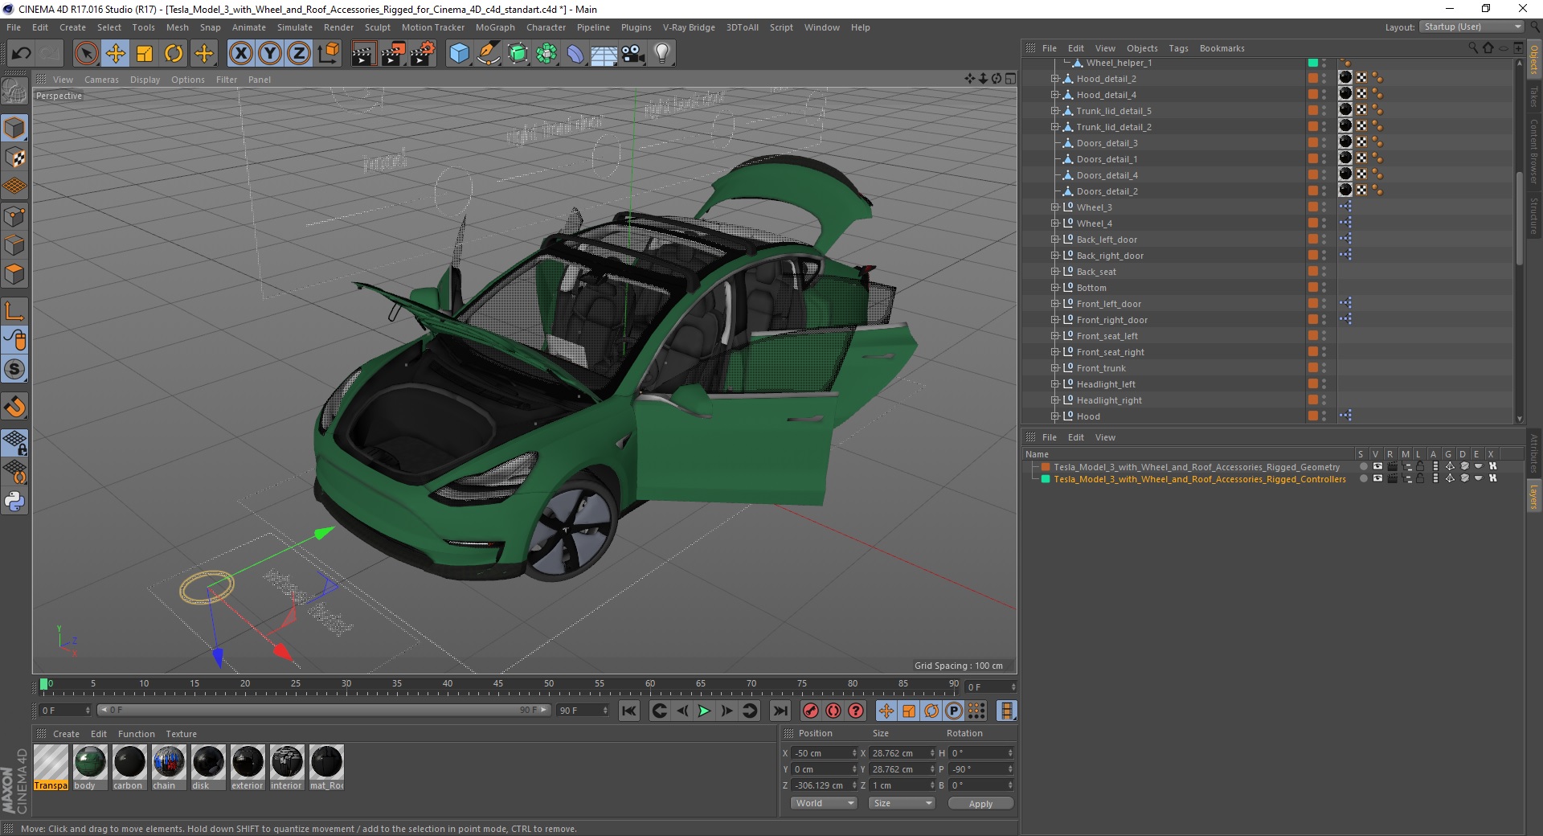Enable Polygons mode in left toolbar
1543x836 pixels.
[14, 275]
